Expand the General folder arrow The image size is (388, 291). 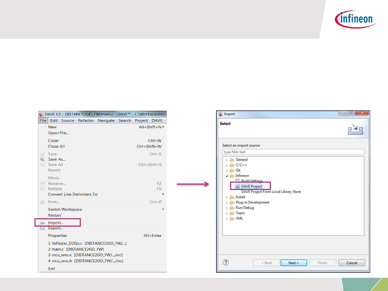(x=227, y=160)
